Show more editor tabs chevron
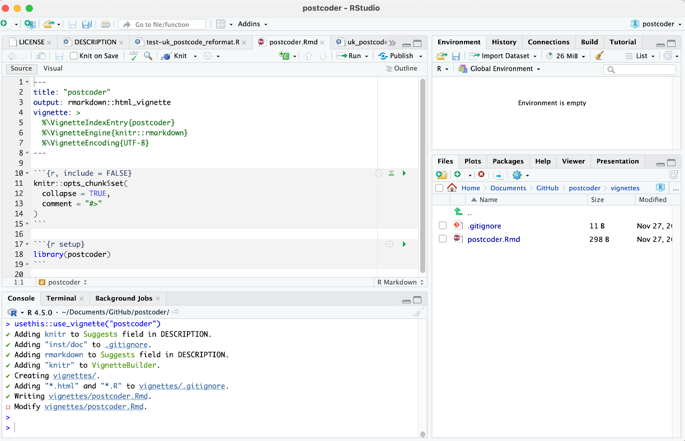This screenshot has width=685, height=441. coord(392,43)
